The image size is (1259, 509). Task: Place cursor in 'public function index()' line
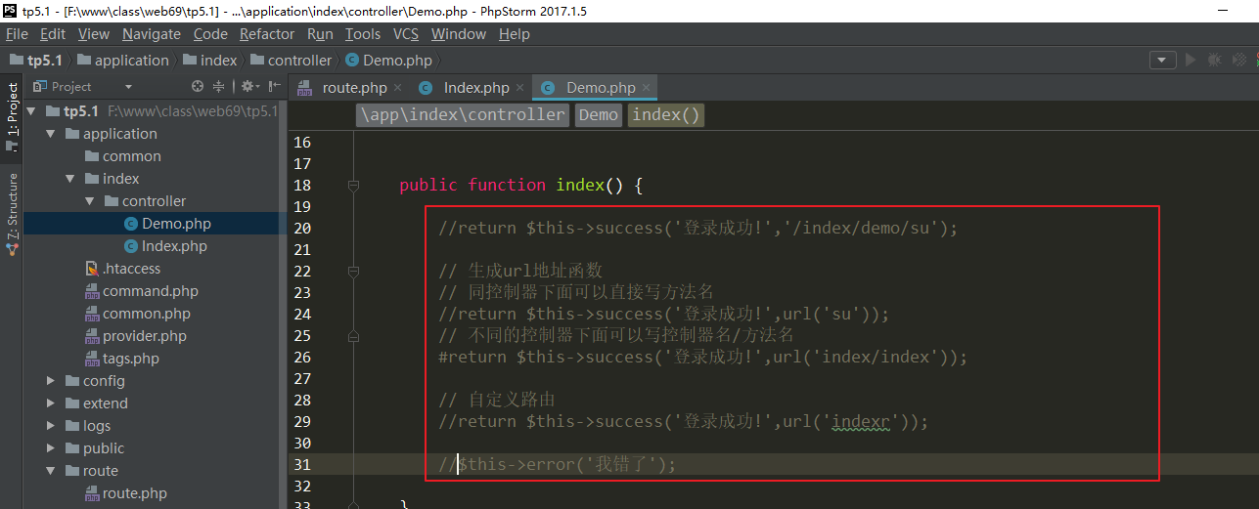tap(520, 185)
